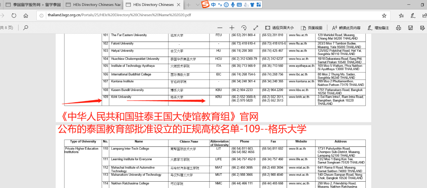This screenshot has width=427, height=188.
Task: Zoom out the PDF with minus
Action: [220, 28]
